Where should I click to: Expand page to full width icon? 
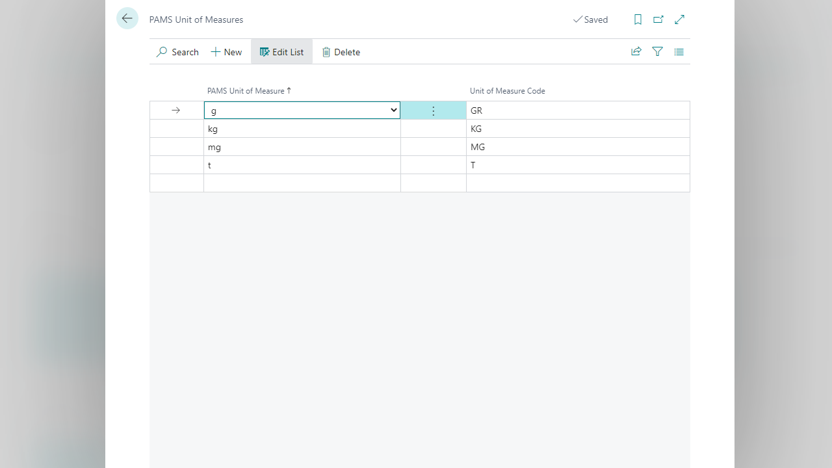pos(680,19)
